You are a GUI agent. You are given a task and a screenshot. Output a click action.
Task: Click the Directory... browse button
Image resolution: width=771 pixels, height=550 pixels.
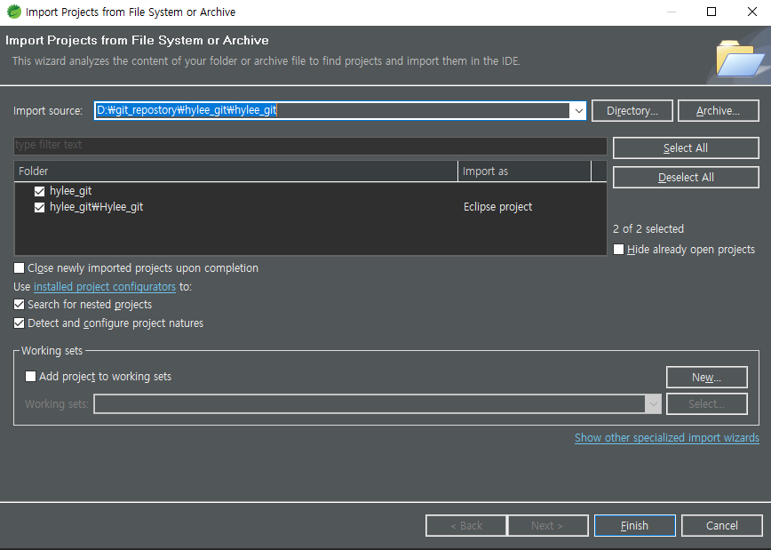pos(632,111)
